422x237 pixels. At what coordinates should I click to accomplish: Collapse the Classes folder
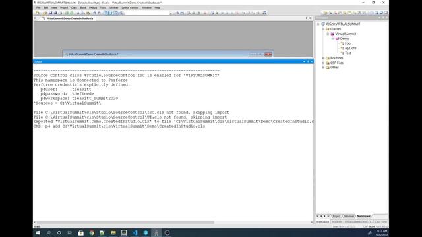(323, 29)
